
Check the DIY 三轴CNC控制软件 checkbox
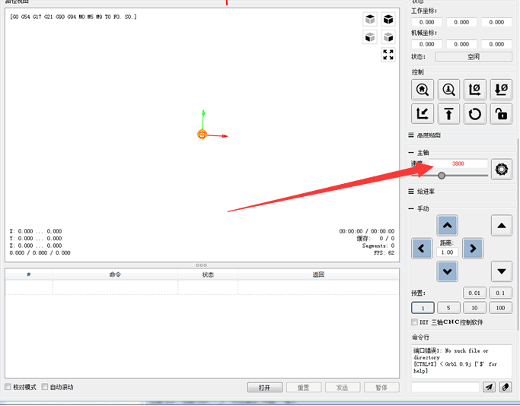[414, 322]
